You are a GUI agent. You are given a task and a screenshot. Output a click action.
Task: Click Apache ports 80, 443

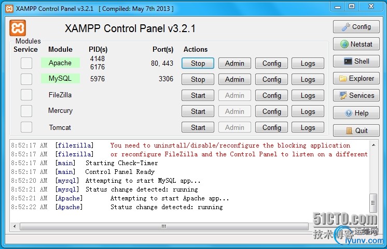162,63
